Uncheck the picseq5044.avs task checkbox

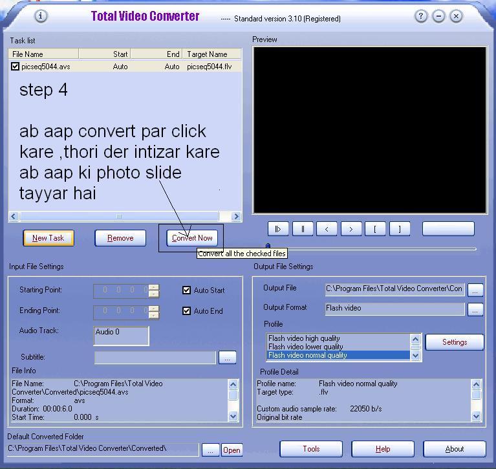click(15, 67)
